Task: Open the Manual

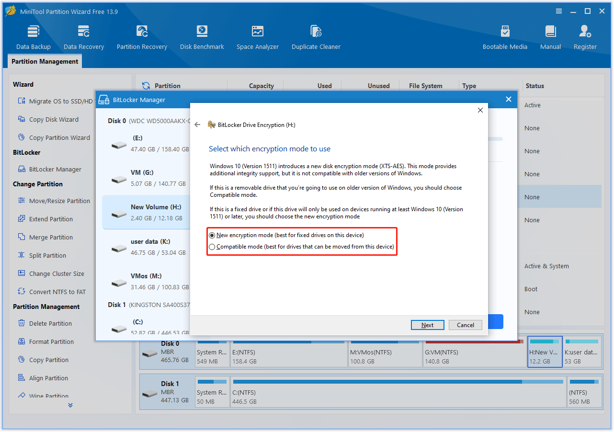Action: tap(550, 37)
